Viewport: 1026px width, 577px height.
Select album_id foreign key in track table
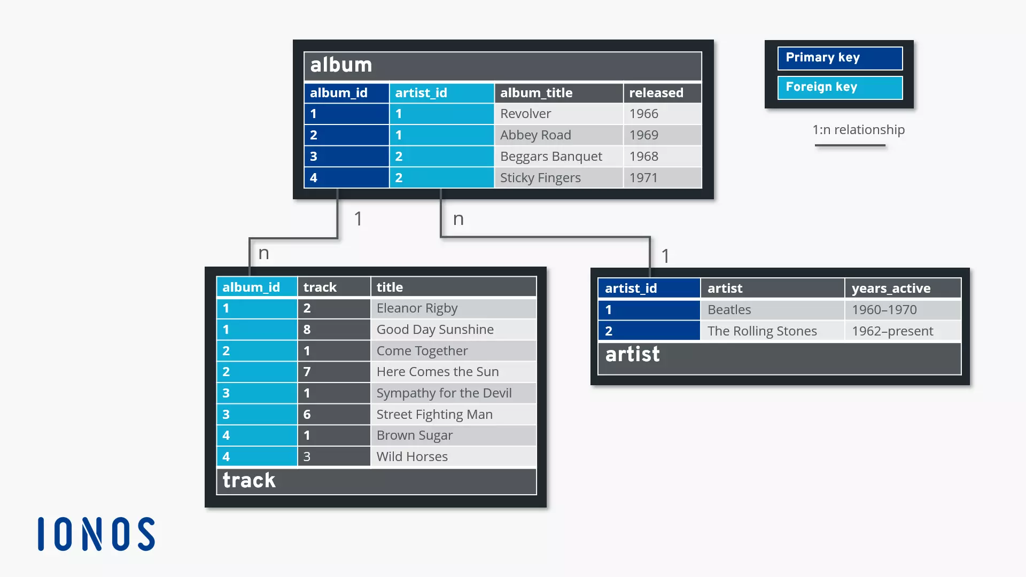click(x=251, y=286)
